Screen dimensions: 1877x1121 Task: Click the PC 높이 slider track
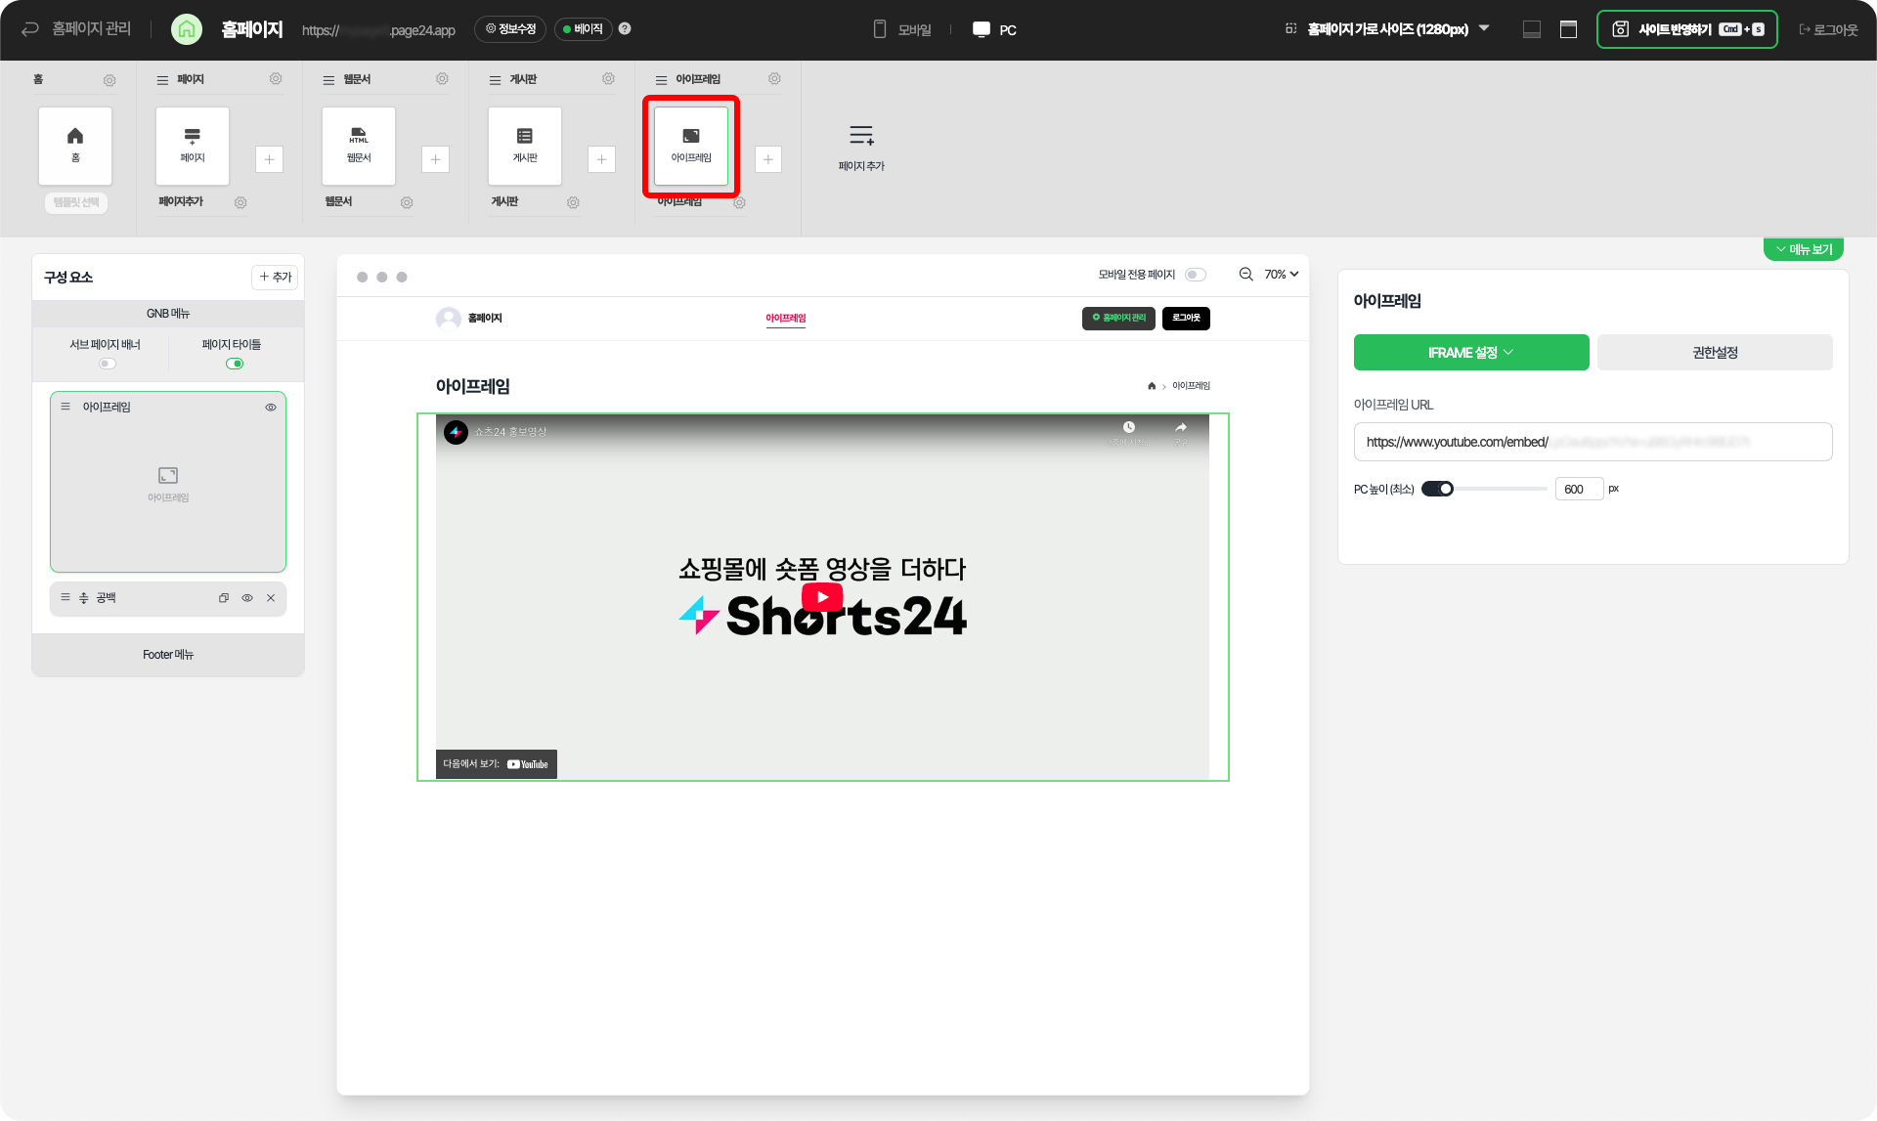pos(1501,489)
